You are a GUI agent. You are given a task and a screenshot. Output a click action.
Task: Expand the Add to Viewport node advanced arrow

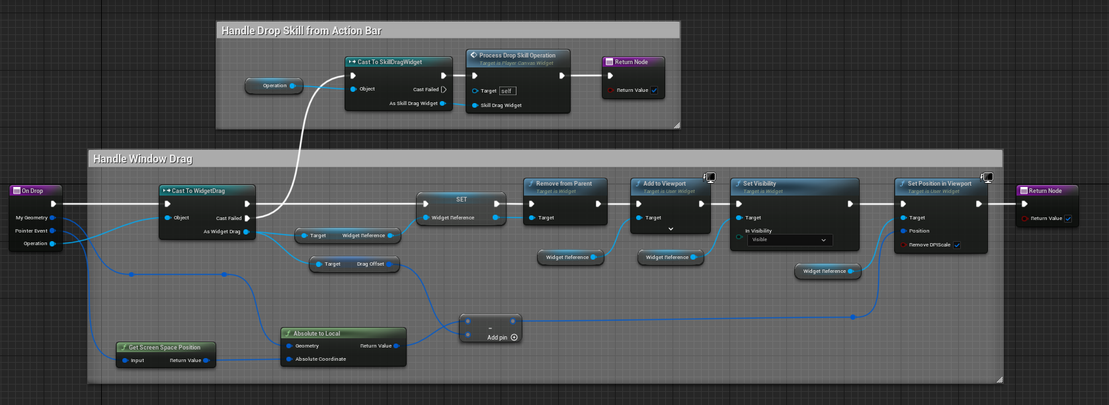(x=671, y=229)
